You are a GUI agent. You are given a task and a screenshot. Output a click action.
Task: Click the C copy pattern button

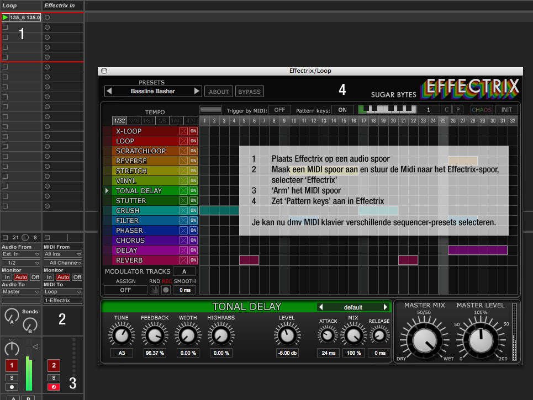click(x=446, y=110)
